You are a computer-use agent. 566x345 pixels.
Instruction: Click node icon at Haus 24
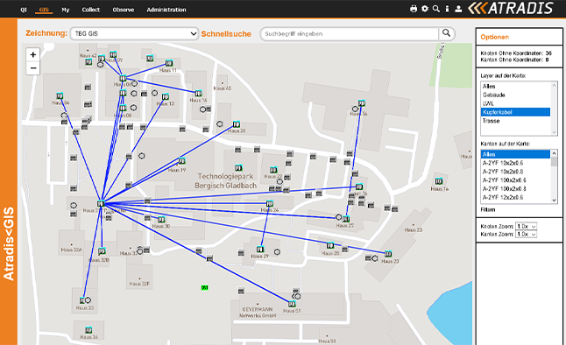click(270, 203)
